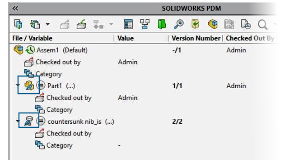289x162 pixels.
Task: Select the Assem1 (Default) tree item
Action: click(x=62, y=50)
